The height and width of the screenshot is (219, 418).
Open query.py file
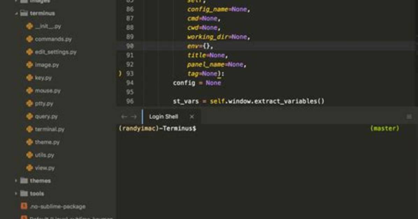point(46,116)
